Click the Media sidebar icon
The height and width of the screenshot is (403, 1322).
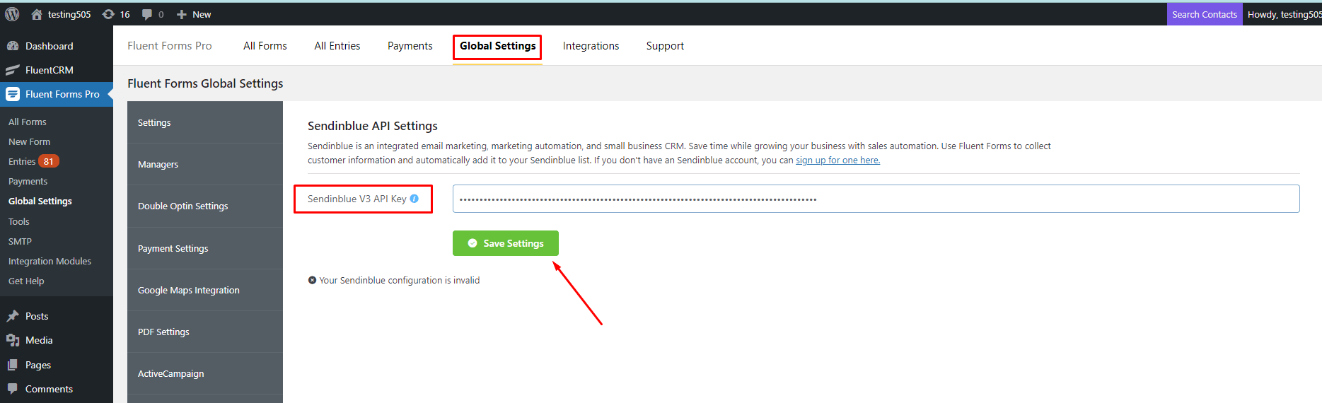[x=13, y=340]
